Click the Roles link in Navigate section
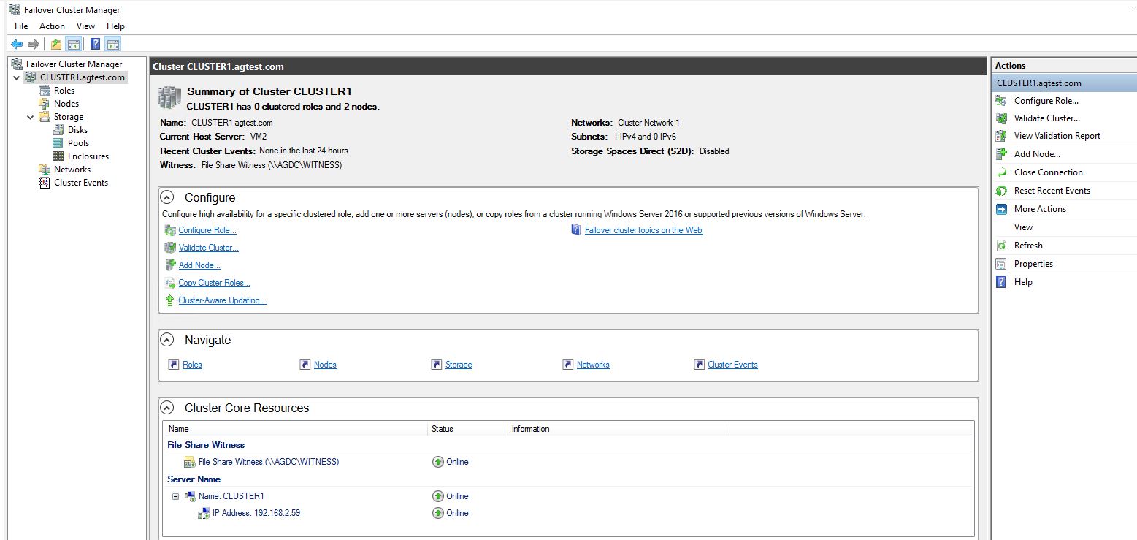1137x540 pixels. [192, 365]
